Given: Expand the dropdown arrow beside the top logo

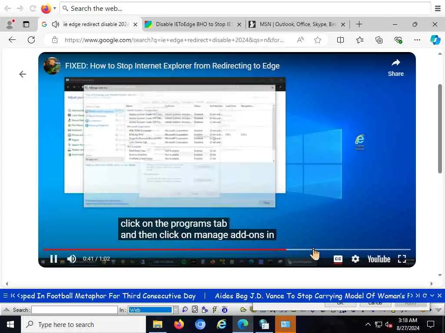Looking at the screenshot, I should tap(54, 8).
